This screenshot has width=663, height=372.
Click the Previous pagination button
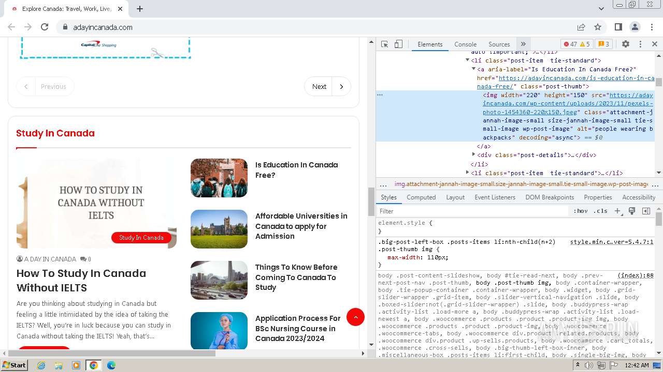click(45, 87)
